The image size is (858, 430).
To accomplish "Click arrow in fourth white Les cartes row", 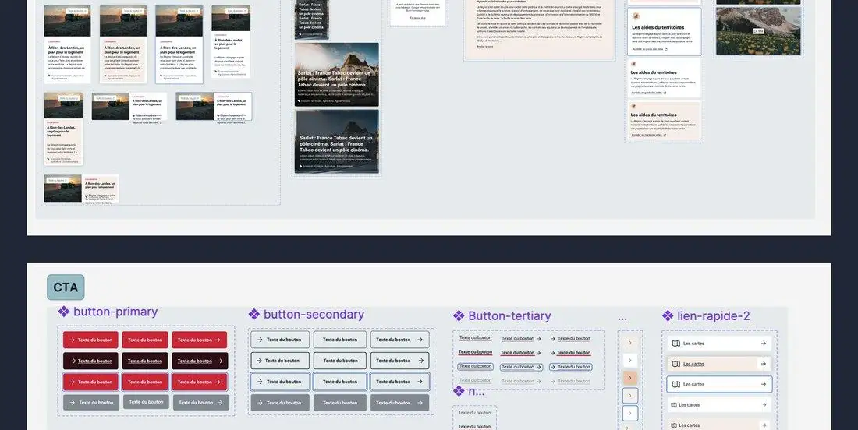I will point(764,405).
